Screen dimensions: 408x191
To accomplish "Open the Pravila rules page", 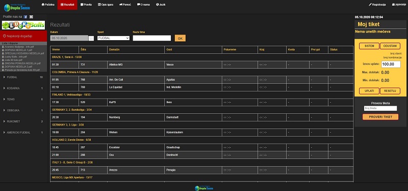I will [86, 5].
